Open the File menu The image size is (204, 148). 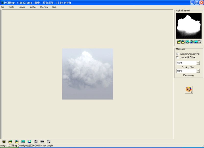click(x=3, y=7)
